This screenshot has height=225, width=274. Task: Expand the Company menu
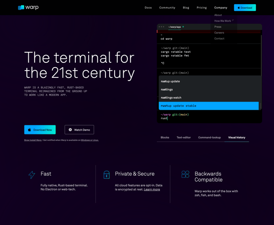(x=221, y=8)
